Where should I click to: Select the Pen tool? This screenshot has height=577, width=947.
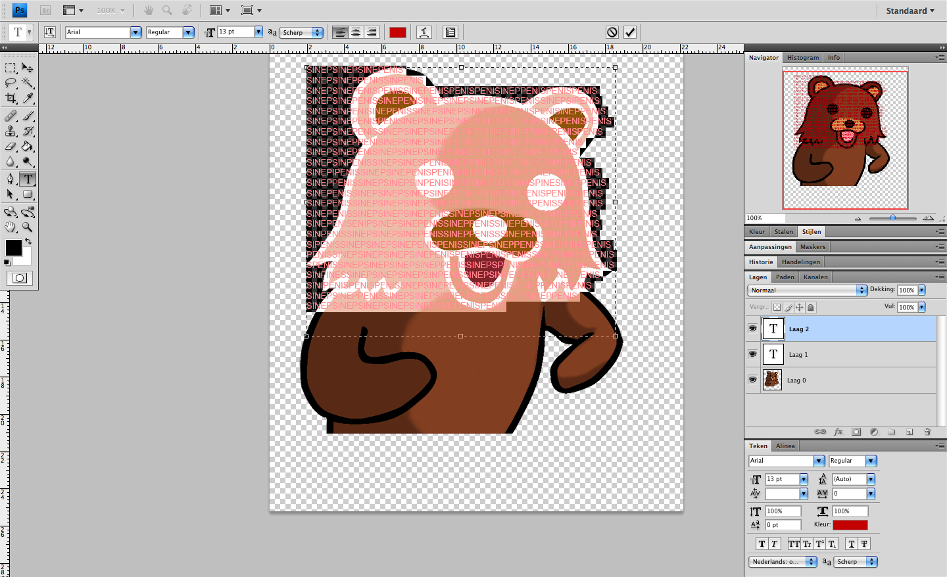(x=11, y=179)
